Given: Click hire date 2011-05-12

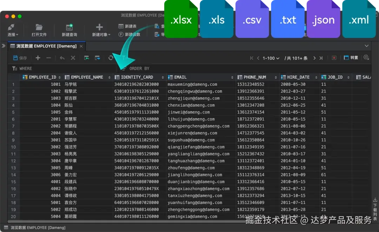Looking at the screenshot, I should 293,112.
